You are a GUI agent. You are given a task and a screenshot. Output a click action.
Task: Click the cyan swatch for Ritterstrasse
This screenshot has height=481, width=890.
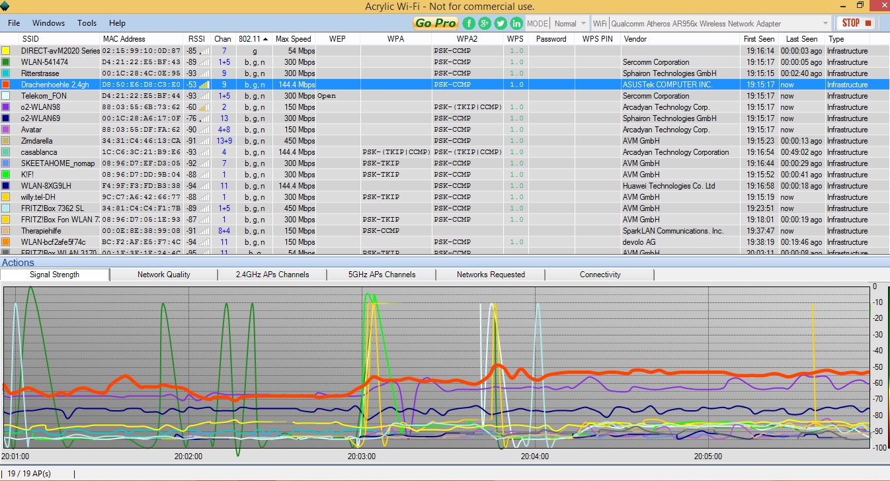6,73
